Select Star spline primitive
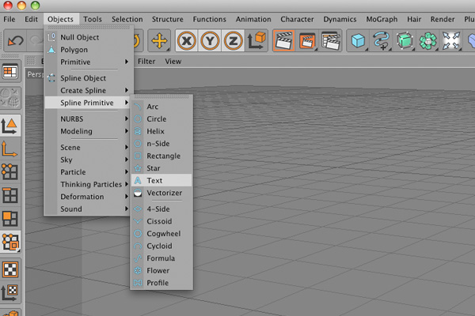The height and width of the screenshot is (316, 475). [x=161, y=168]
